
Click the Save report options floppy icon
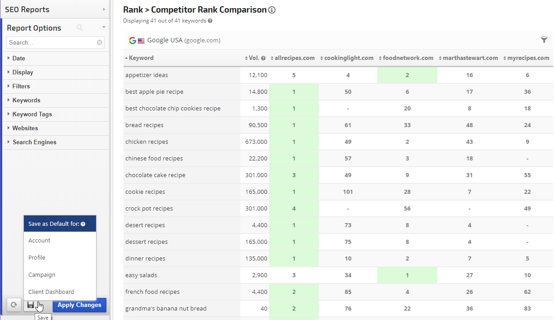[x=31, y=305]
